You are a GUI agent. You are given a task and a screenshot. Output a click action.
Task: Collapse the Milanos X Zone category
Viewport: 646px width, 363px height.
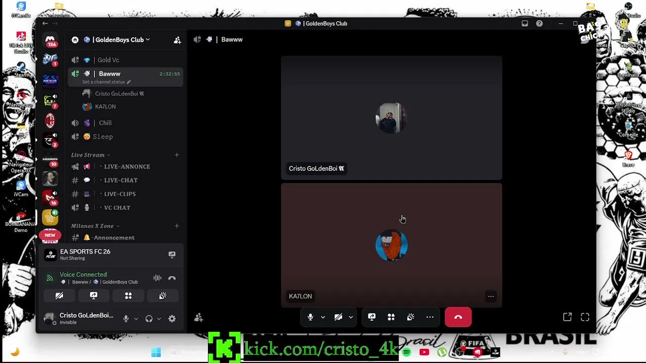pos(95,226)
